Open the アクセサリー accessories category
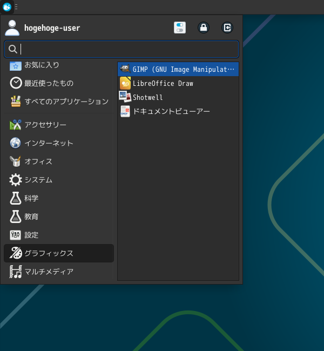This screenshot has height=351, width=324. [45, 125]
